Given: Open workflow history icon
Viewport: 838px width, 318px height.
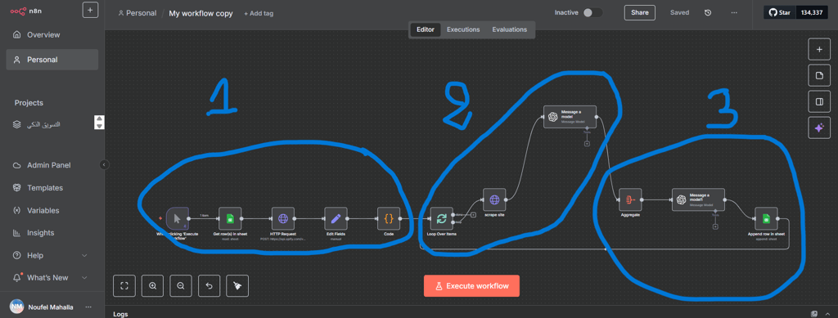Looking at the screenshot, I should [x=708, y=12].
